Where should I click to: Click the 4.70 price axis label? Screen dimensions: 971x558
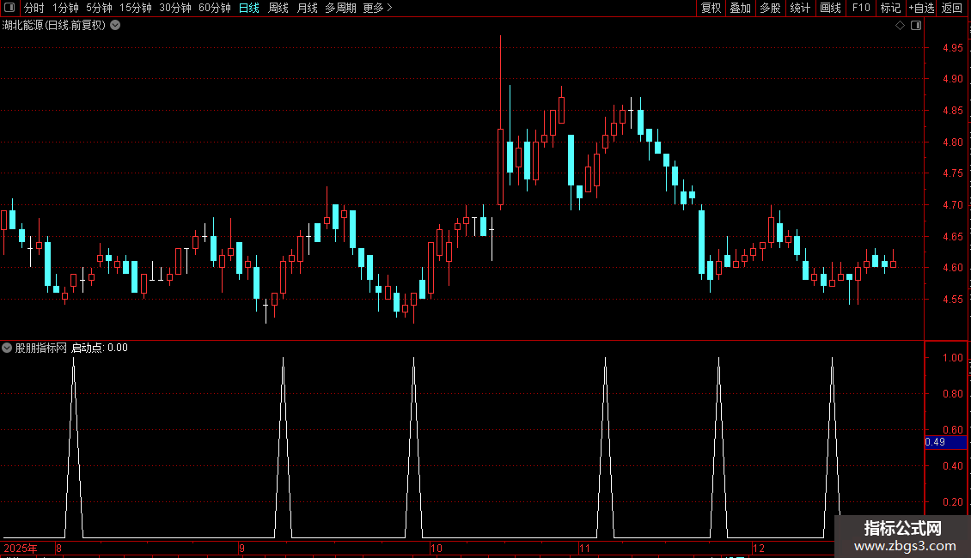952,205
